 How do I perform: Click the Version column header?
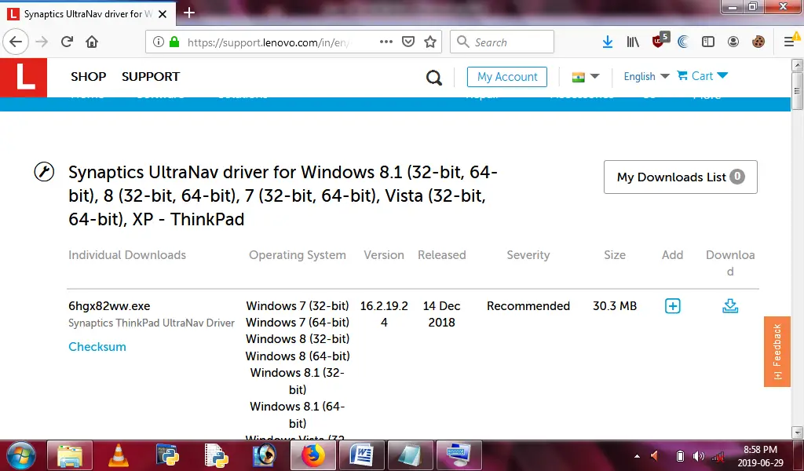[384, 254]
